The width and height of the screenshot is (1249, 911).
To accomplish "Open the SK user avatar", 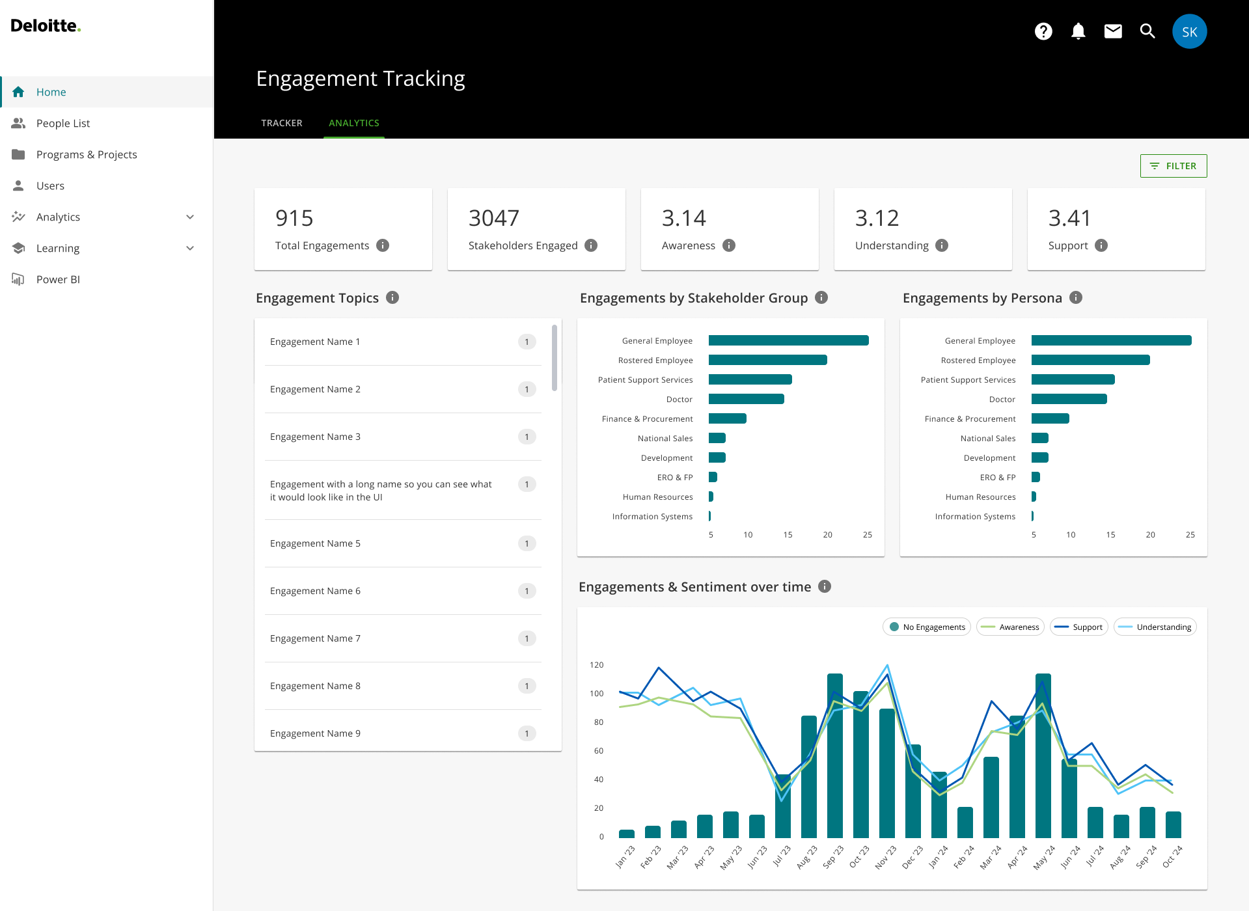I will 1189,31.
